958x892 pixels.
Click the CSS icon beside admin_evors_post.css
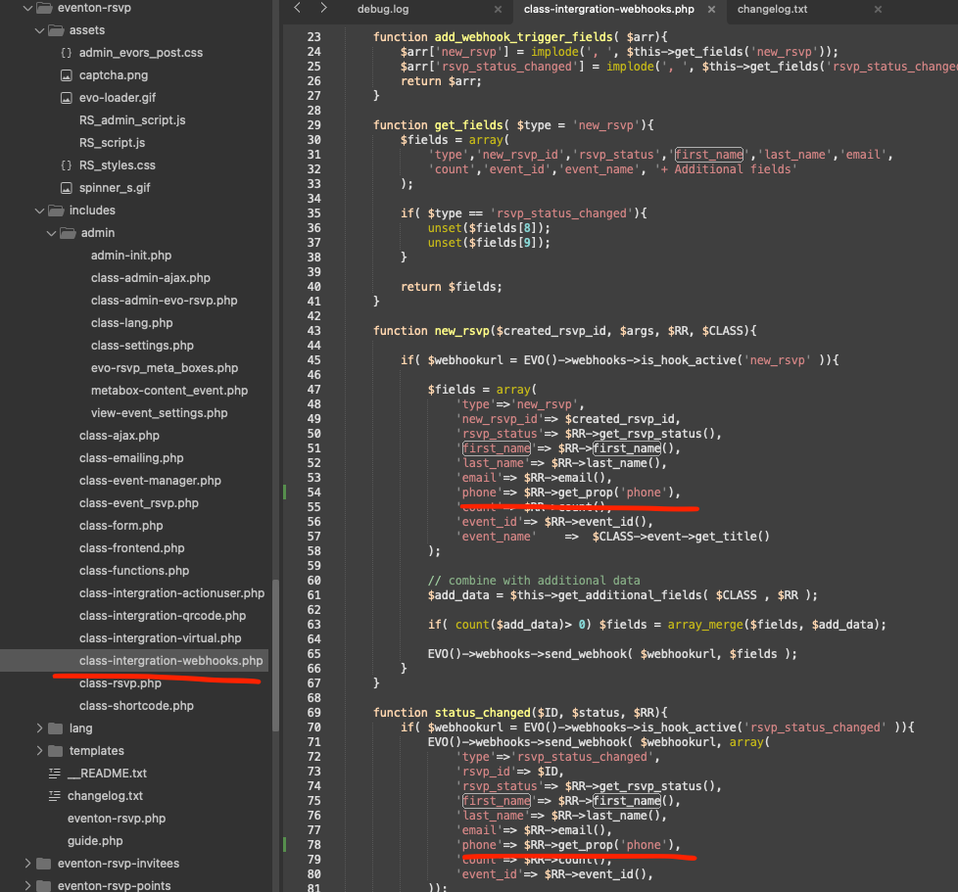[66, 53]
